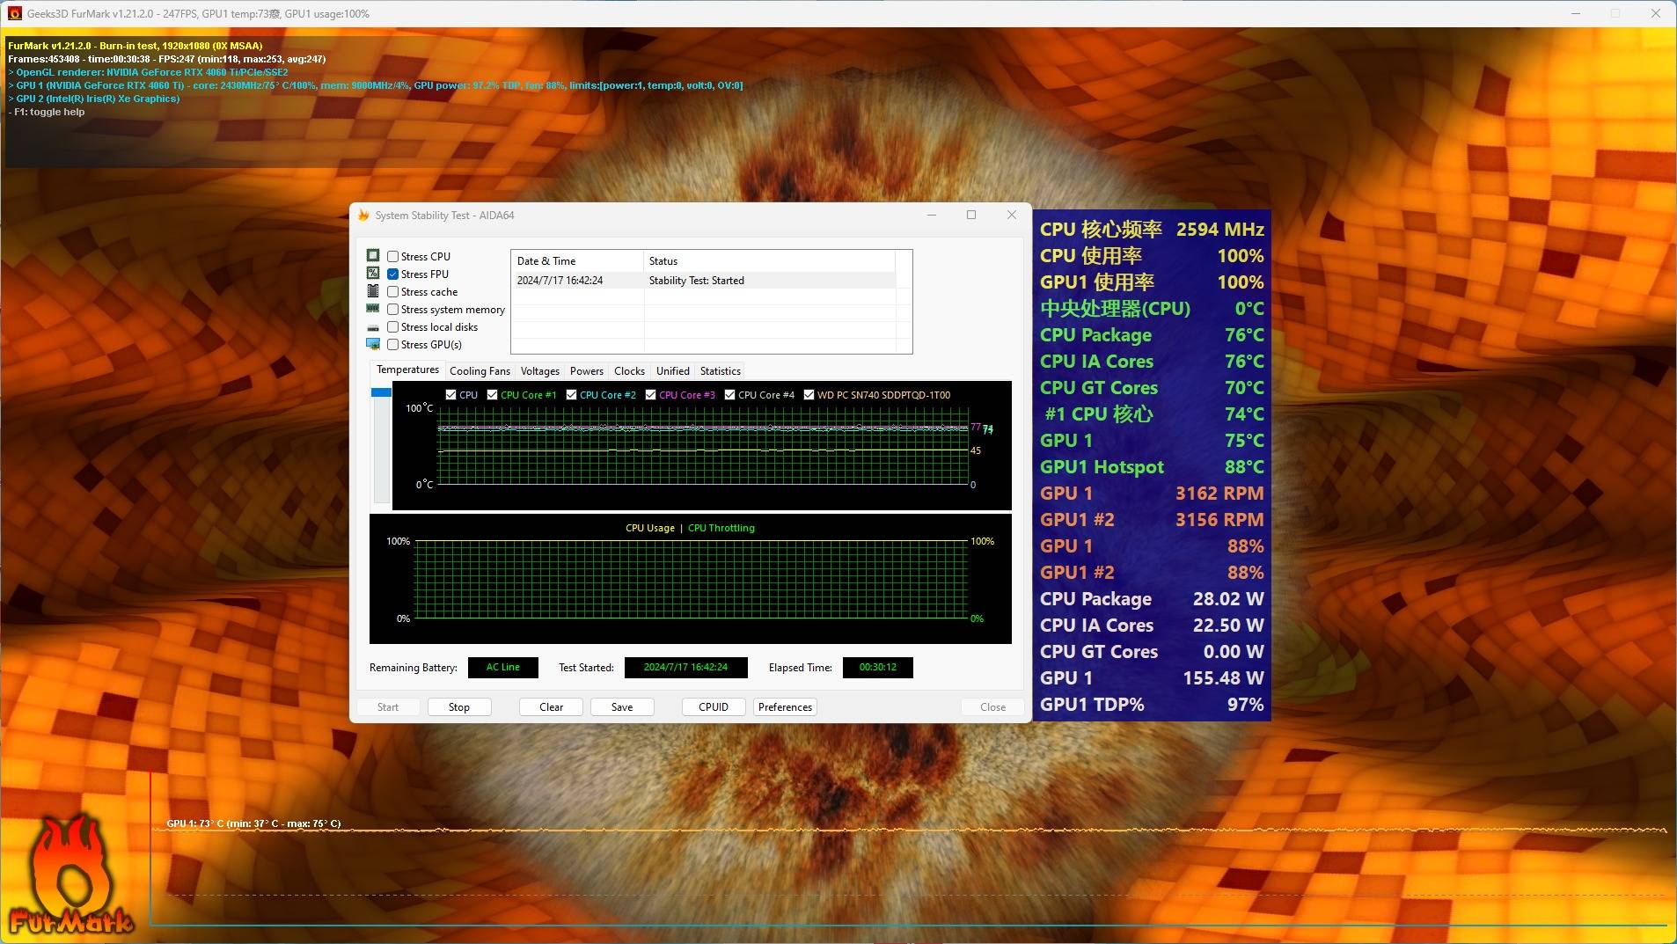Open the Powers tab
The height and width of the screenshot is (944, 1677).
(587, 371)
